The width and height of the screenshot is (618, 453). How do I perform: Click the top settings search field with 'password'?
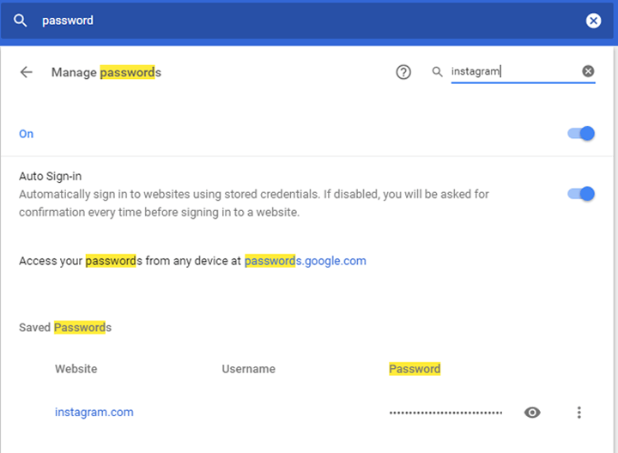click(307, 21)
